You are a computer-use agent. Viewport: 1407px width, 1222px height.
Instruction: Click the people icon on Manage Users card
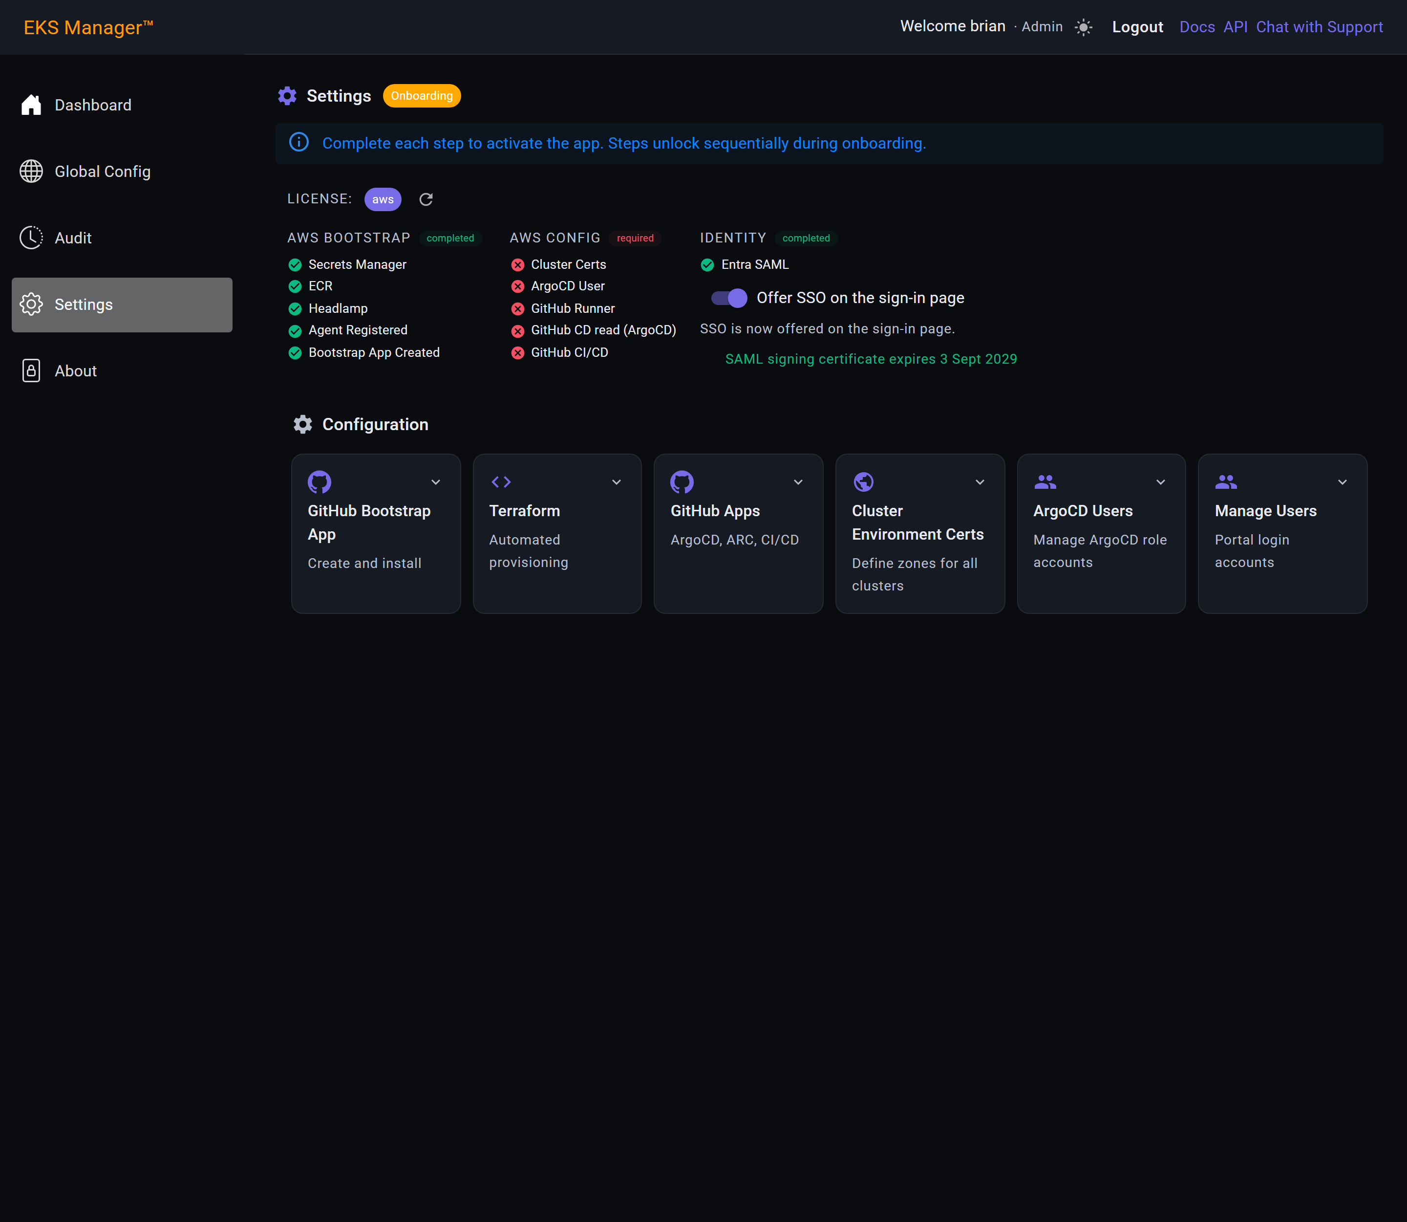[x=1226, y=482]
